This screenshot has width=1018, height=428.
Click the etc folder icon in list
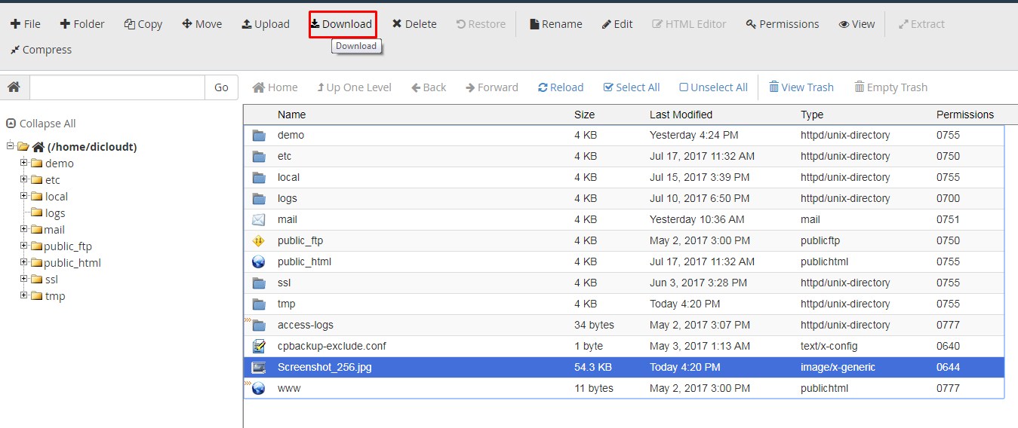click(259, 157)
